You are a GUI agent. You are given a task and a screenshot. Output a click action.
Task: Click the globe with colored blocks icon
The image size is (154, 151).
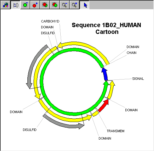click(x=6, y=5)
